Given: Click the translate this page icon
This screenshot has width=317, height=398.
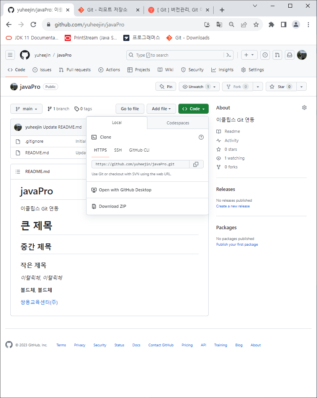Looking at the screenshot, I should coord(219,24).
